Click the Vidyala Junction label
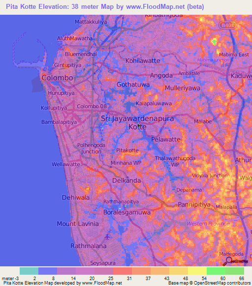The image size is (252, 286). [210, 176]
